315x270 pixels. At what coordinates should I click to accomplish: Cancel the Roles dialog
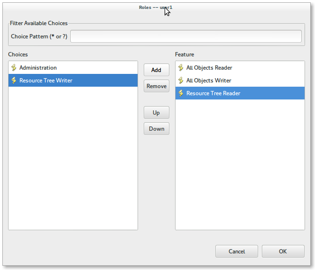pos(237,252)
